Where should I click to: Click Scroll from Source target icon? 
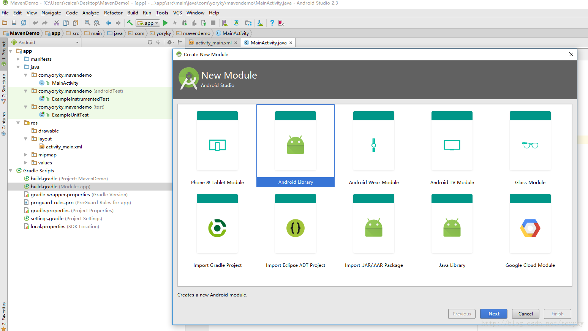150,42
